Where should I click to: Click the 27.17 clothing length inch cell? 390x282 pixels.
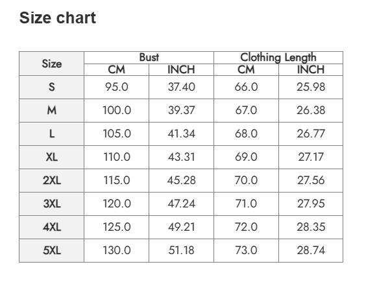[311, 157]
